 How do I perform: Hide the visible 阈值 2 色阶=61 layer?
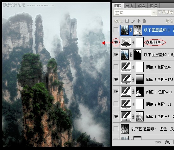pos(116,92)
